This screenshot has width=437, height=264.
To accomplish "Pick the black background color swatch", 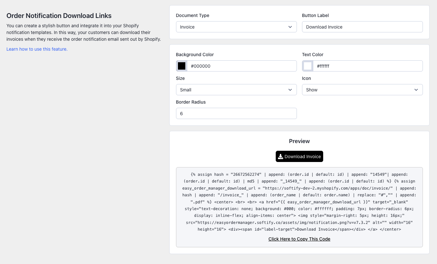I will pyautogui.click(x=182, y=66).
